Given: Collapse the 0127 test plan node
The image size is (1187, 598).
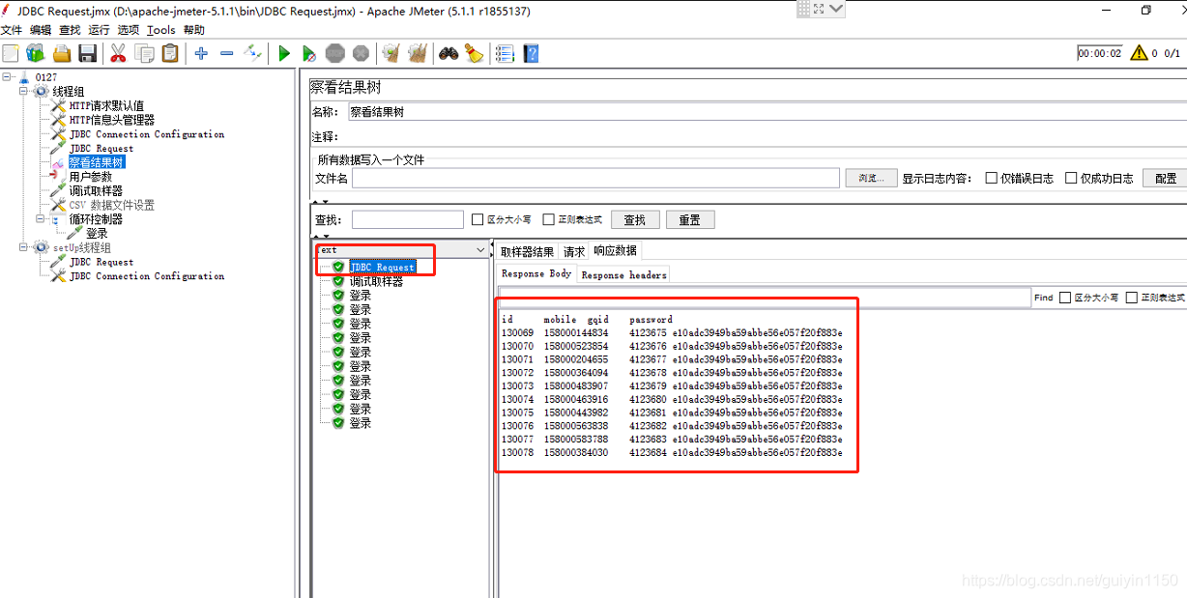Looking at the screenshot, I should click(7, 77).
